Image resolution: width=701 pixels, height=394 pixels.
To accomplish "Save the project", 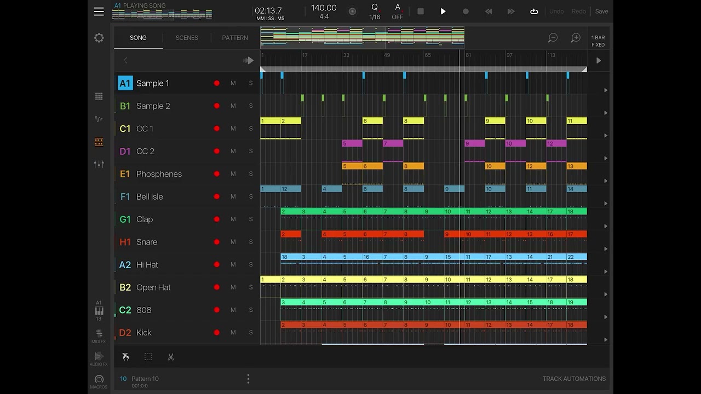I will [601, 11].
